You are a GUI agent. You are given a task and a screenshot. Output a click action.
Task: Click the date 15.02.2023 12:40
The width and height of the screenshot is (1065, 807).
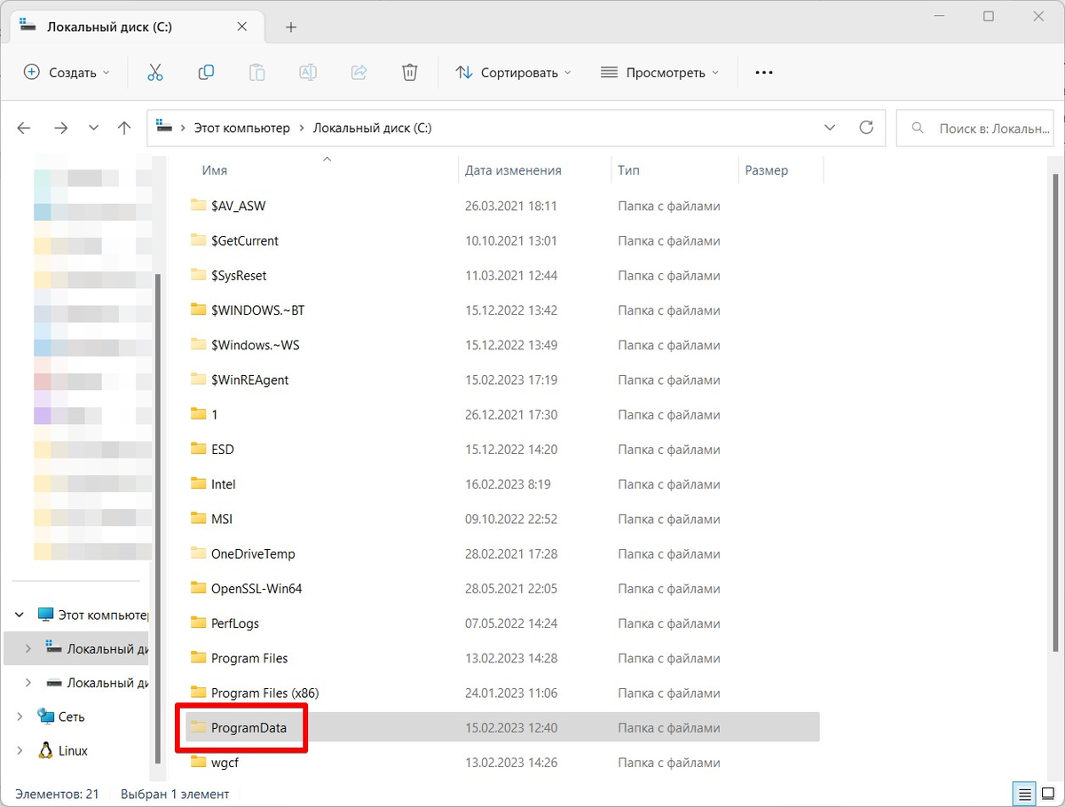(x=511, y=727)
